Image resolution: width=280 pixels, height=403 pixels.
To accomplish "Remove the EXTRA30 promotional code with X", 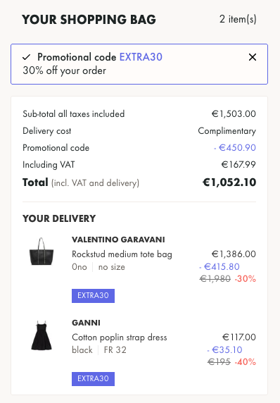I will click(x=253, y=57).
